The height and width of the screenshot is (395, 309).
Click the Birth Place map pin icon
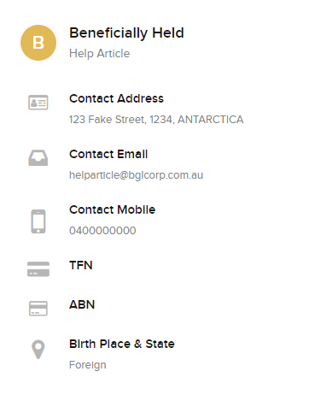coord(38,350)
